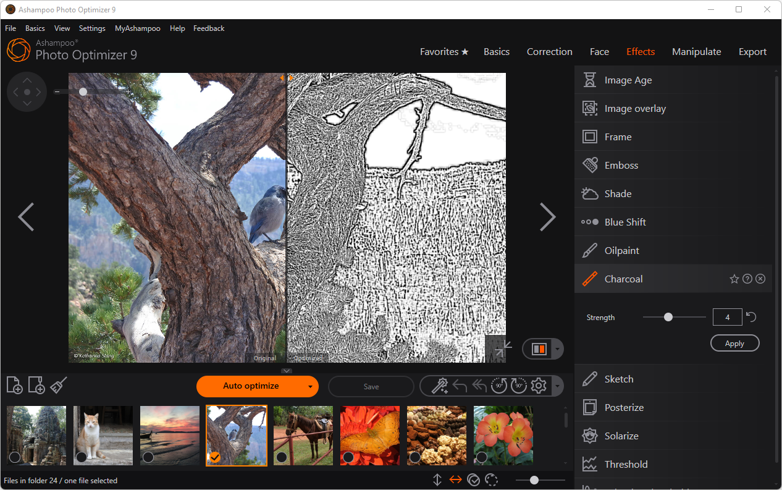Open the Basics menu in the menu bar
Viewport: 782px width, 490px height.
(35, 28)
